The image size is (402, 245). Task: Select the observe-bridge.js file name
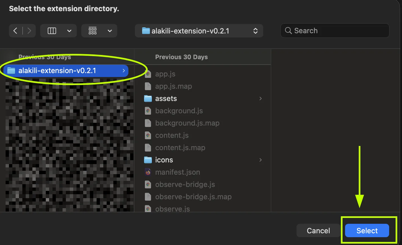185,184
